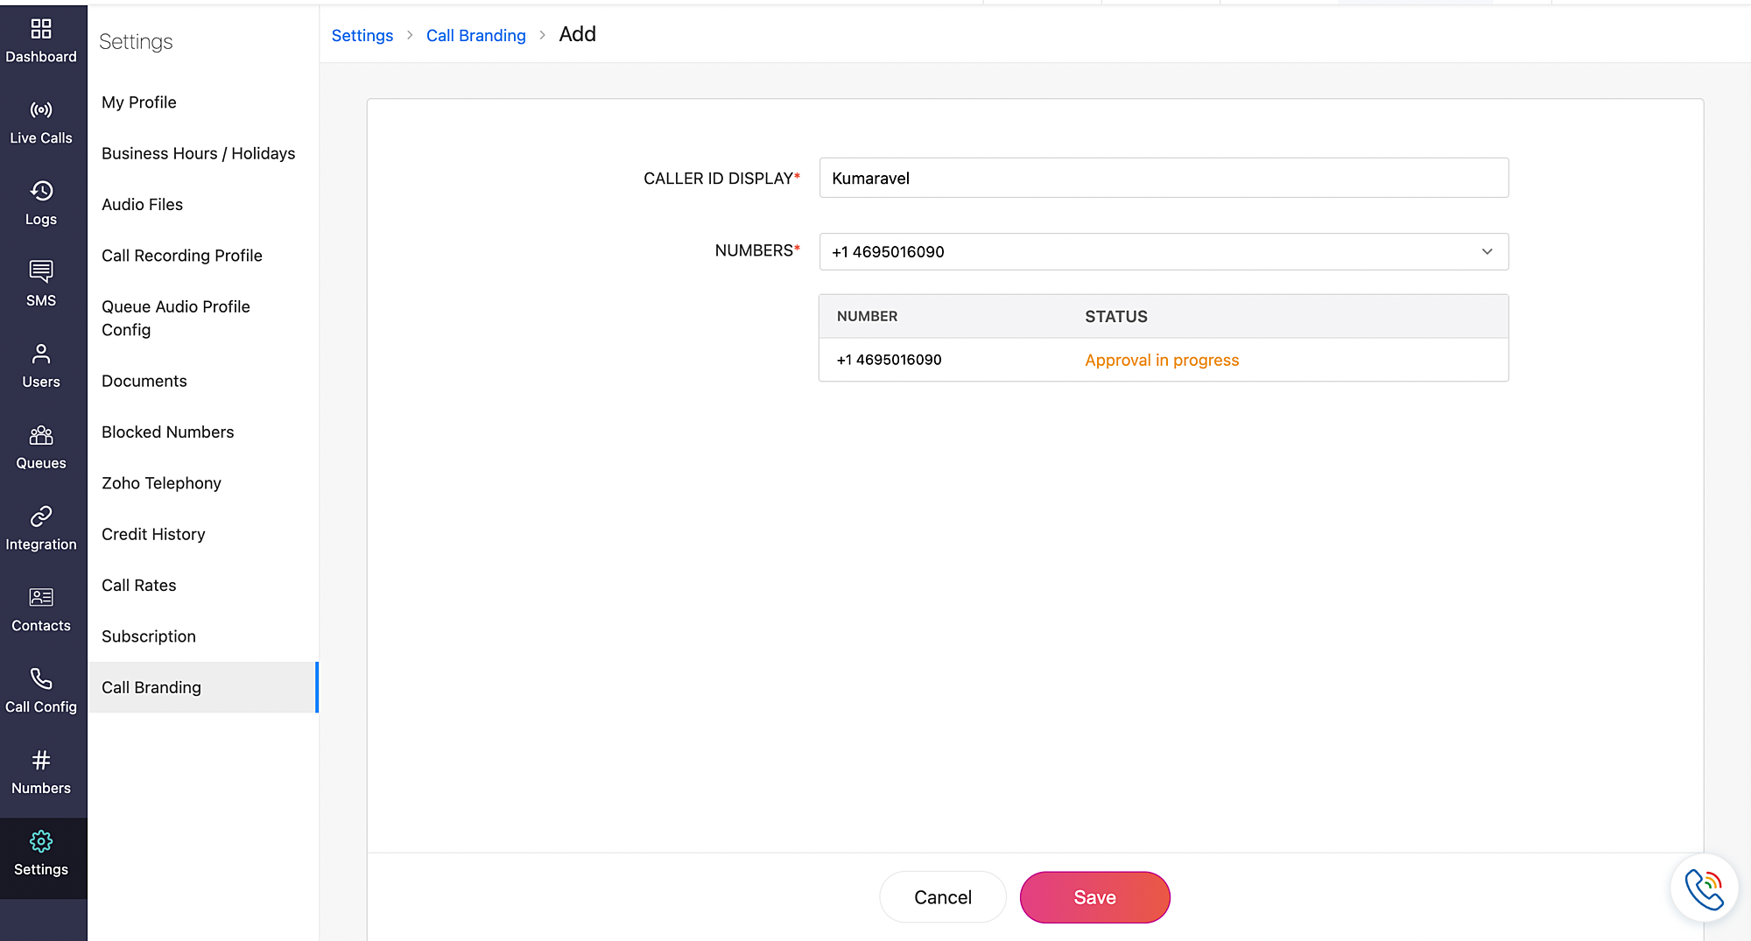The width and height of the screenshot is (1751, 941).
Task: Open Live Calls broadcast icon
Action: tap(41, 110)
